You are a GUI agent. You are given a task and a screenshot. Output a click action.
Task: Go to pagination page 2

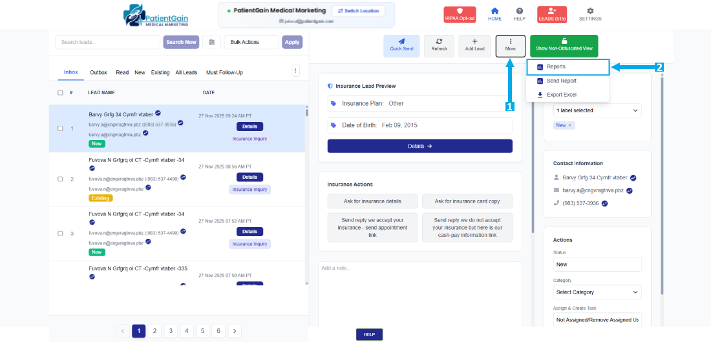point(154,331)
